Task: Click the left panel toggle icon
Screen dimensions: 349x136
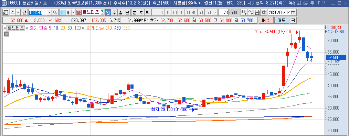Action: 6,12
